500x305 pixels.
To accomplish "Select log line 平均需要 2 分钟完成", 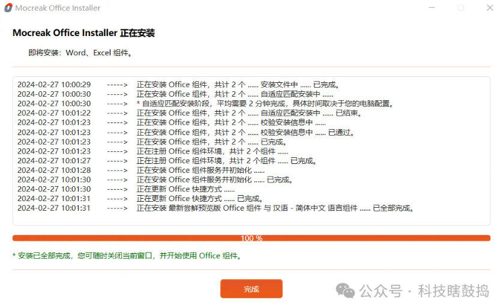I will tap(206, 104).
